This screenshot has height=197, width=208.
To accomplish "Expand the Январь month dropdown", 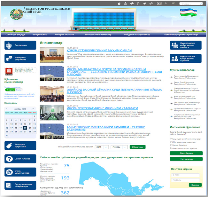I will (119, 147).
